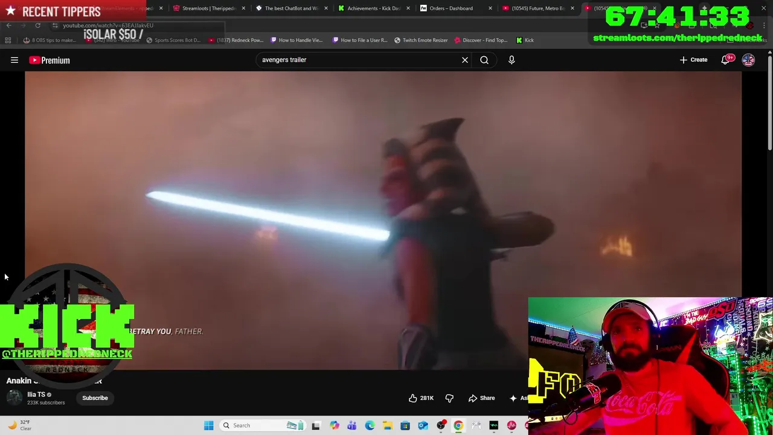
Task: Open the Twitch Emote Resizer bookmark
Action: (421, 40)
